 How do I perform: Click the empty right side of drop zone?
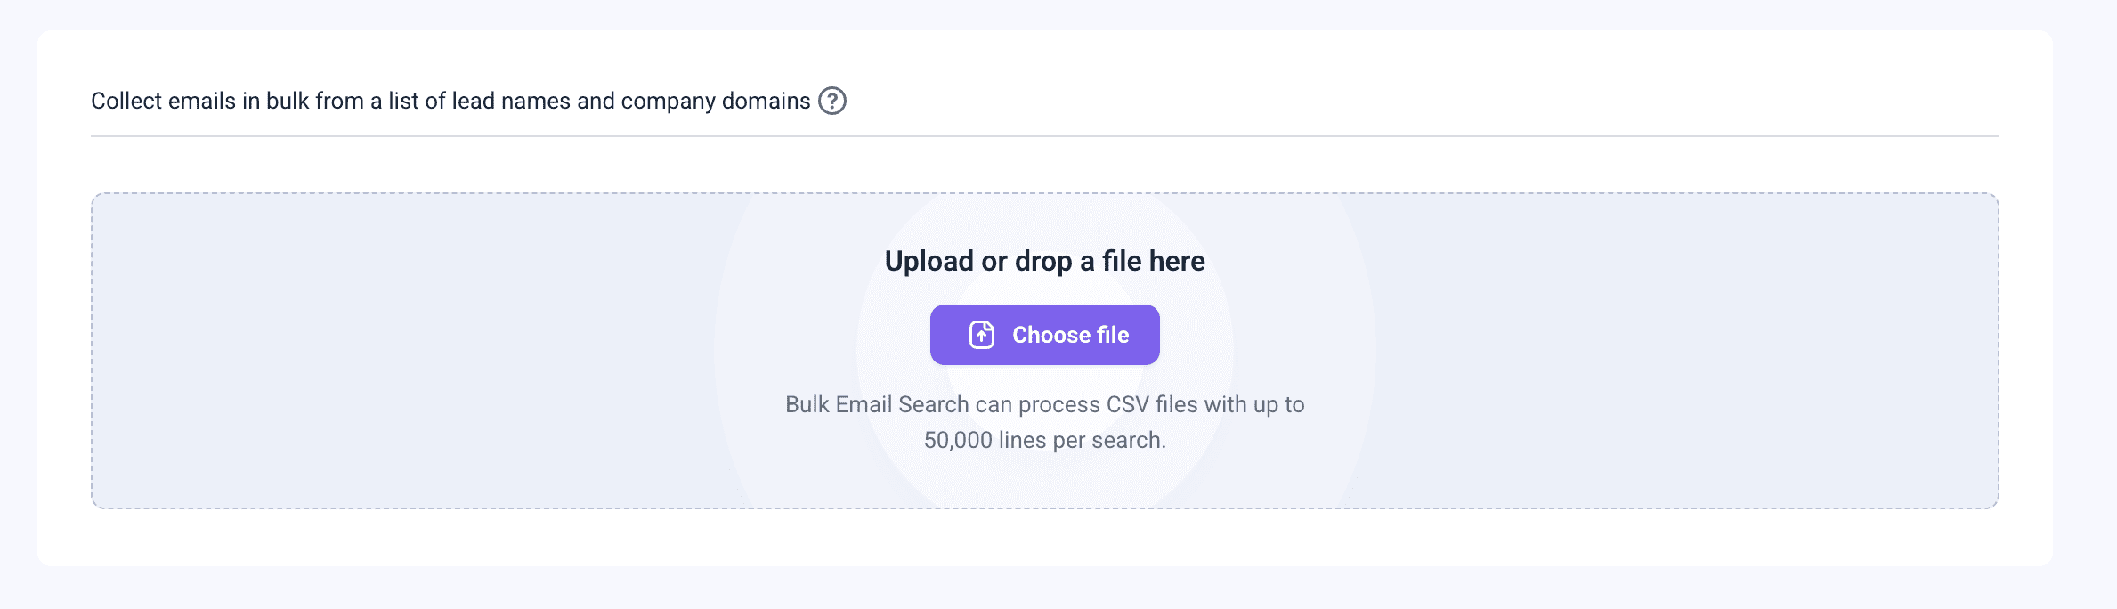tap(1691, 350)
